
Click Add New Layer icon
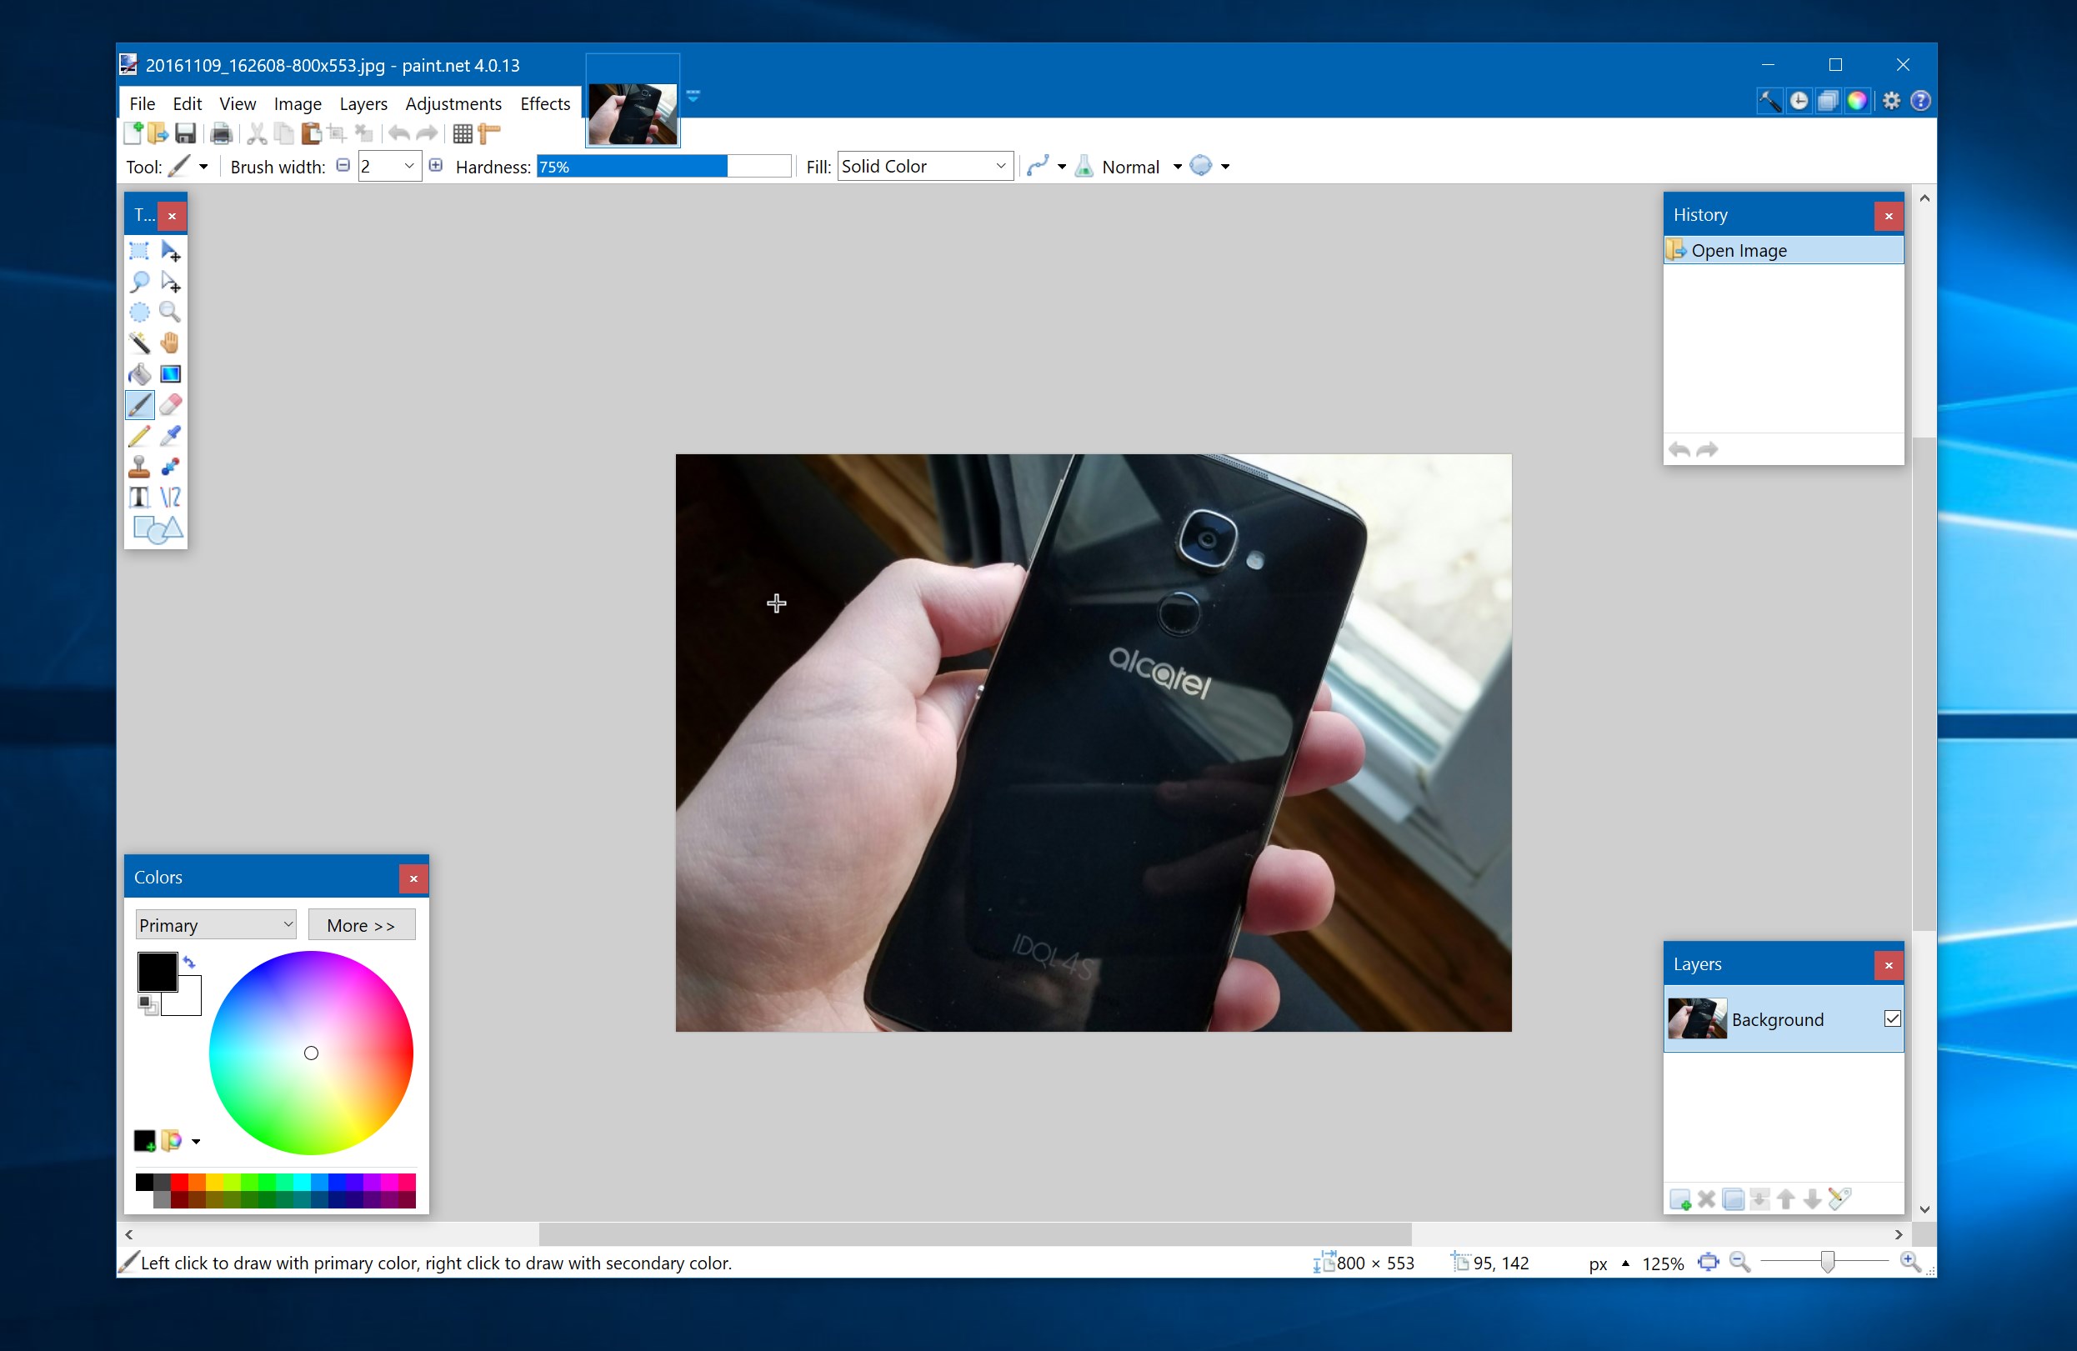coord(1680,1200)
